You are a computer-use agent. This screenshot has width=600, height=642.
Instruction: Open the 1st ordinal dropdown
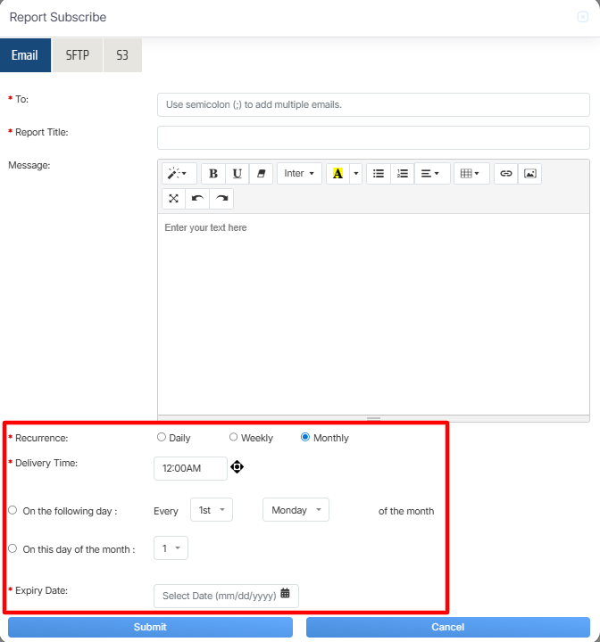click(212, 510)
